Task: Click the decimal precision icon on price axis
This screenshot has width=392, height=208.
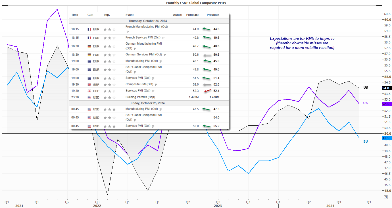Action: [385, 197]
